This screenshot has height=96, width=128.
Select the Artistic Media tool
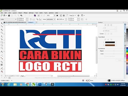point(2,39)
